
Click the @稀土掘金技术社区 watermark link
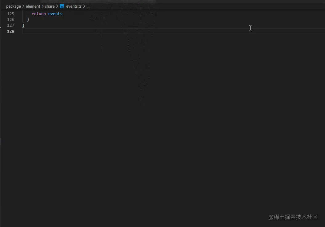293,217
